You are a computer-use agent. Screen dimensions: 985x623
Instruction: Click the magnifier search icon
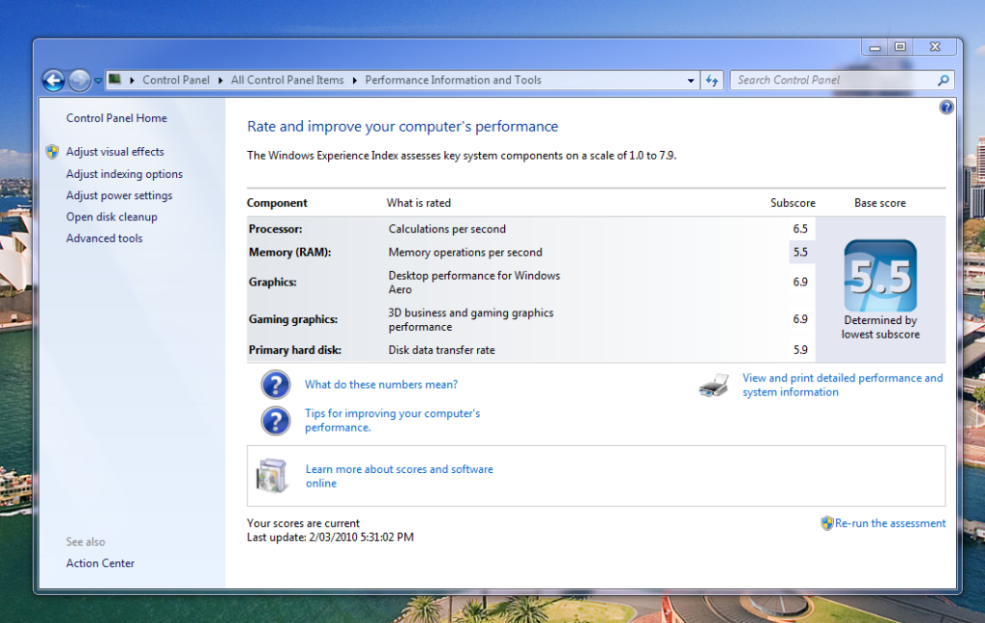tap(943, 81)
